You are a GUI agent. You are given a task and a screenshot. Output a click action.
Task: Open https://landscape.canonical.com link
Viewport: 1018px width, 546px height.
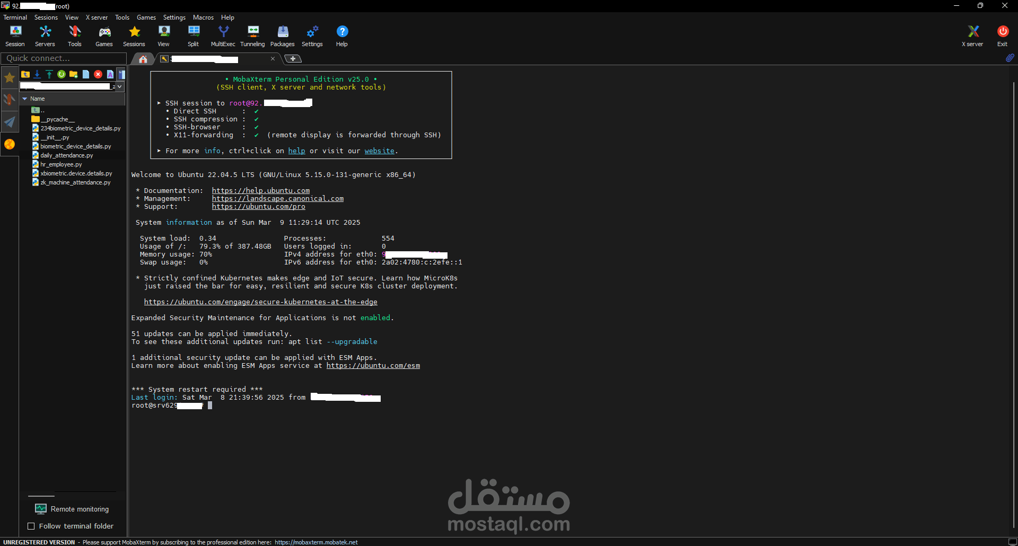278,199
